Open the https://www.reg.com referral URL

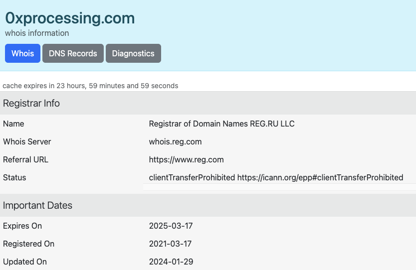pyautogui.click(x=186, y=159)
